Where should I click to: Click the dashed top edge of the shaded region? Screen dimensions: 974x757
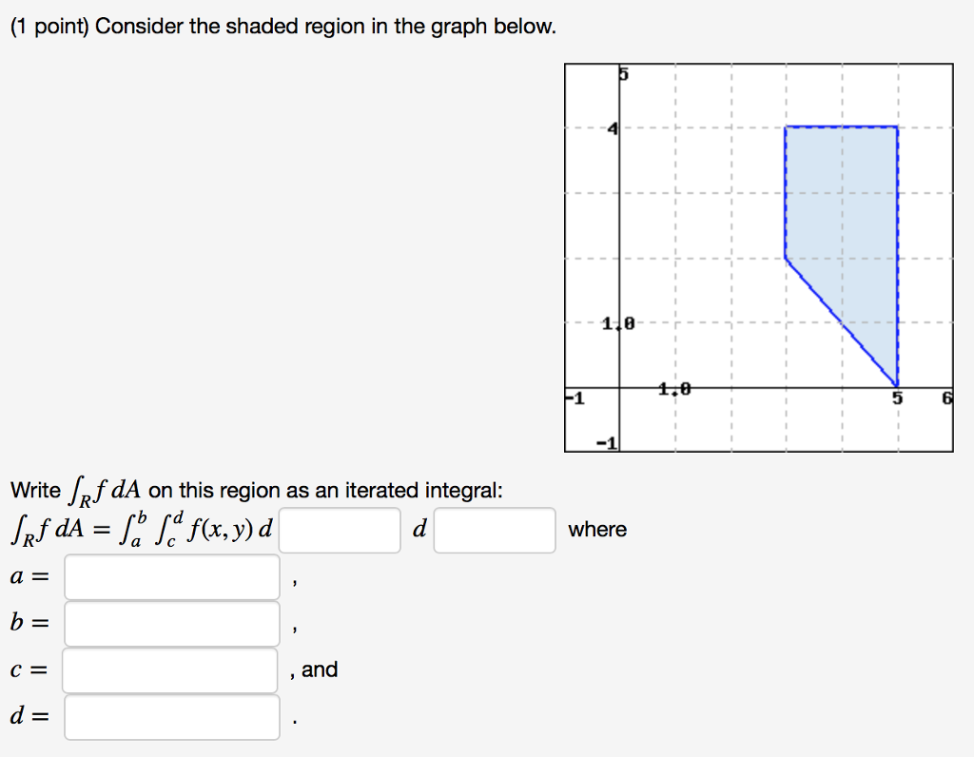click(842, 126)
